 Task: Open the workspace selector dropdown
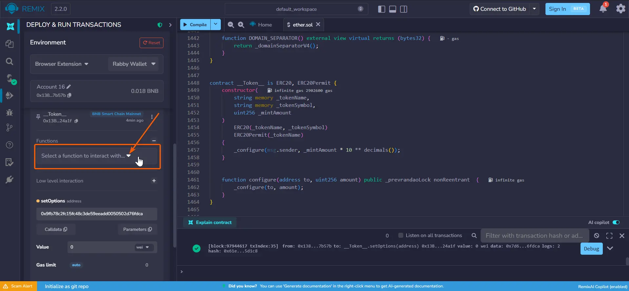(x=296, y=9)
